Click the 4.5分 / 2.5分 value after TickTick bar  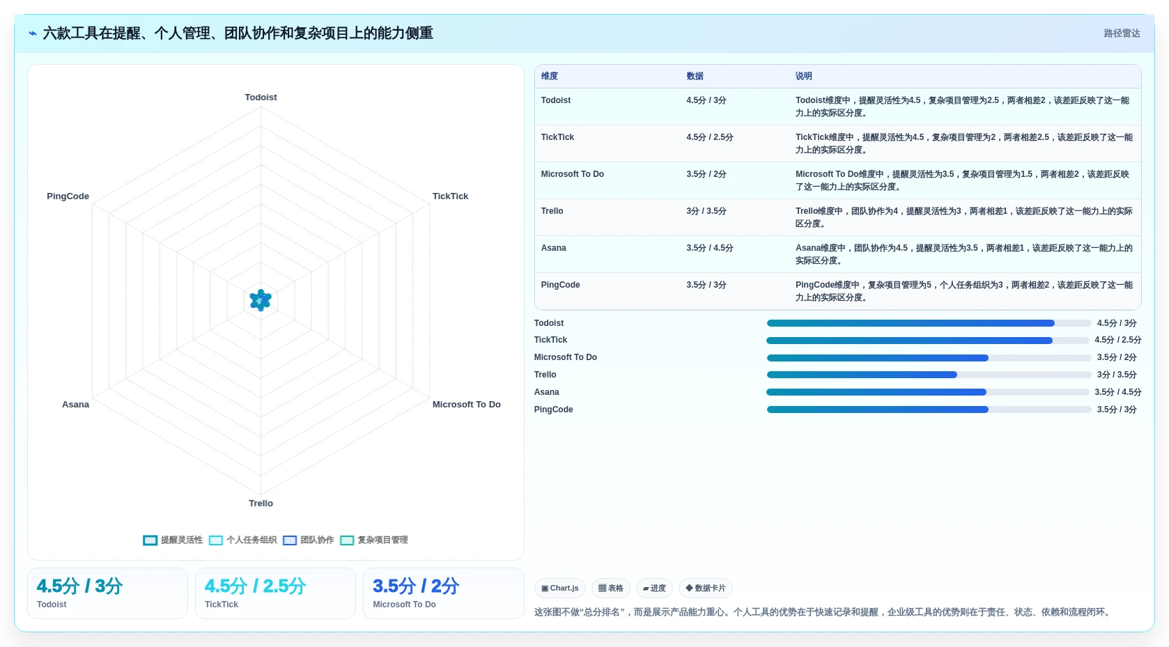[1117, 340]
